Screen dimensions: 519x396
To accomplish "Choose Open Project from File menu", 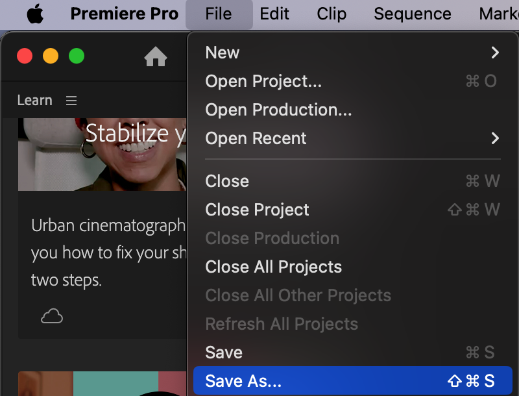I will (x=263, y=81).
